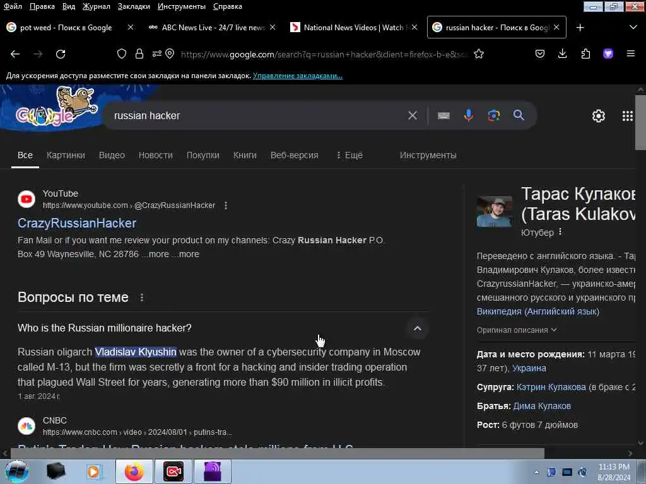Expand 'Оригинал описания' dropdown
Viewport: 646px width, 484px height.
517,330
